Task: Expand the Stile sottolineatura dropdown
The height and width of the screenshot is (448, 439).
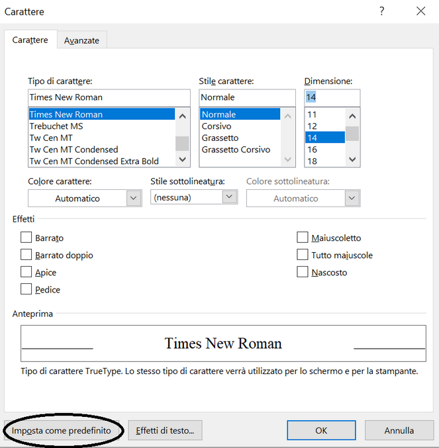Action: click(194, 197)
